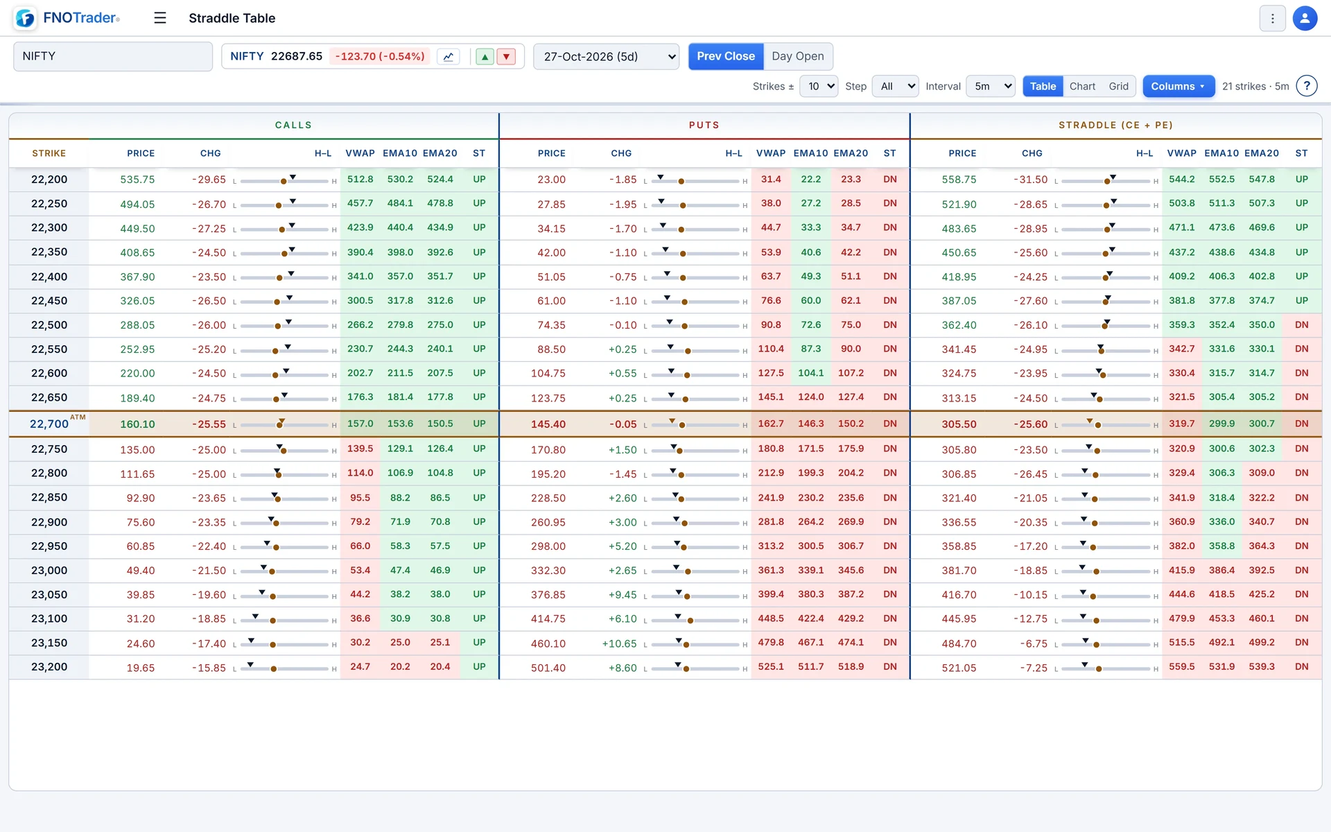Click the green up-arrow button
Viewport: 1331px width, 832px height.
tap(485, 57)
